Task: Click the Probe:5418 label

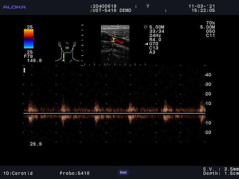Action: [74, 173]
